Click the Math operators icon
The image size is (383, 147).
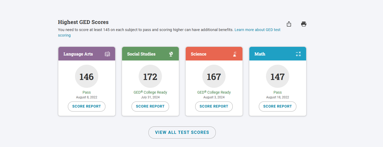[x=298, y=54]
